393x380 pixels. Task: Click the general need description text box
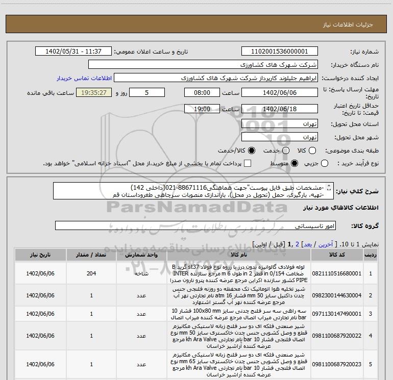click(x=193, y=191)
